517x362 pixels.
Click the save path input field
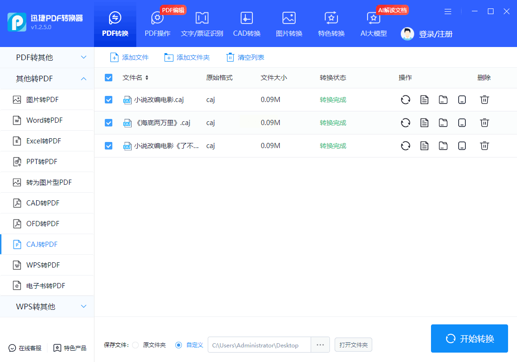[258, 345]
